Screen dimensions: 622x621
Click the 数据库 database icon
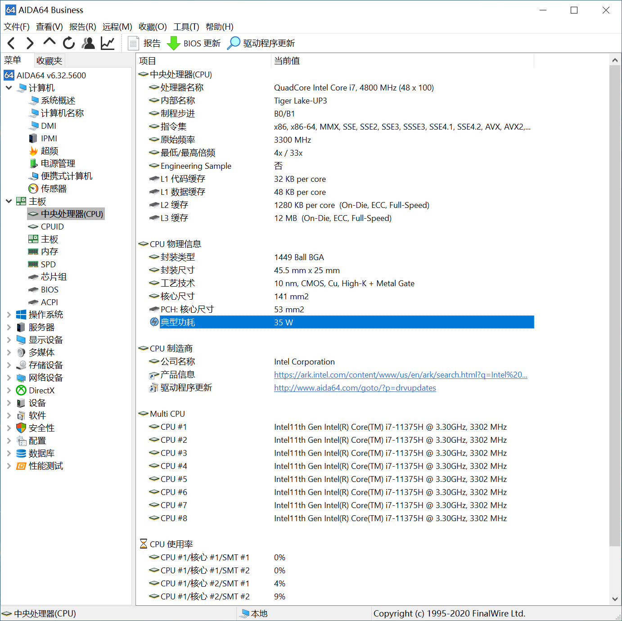coord(21,453)
